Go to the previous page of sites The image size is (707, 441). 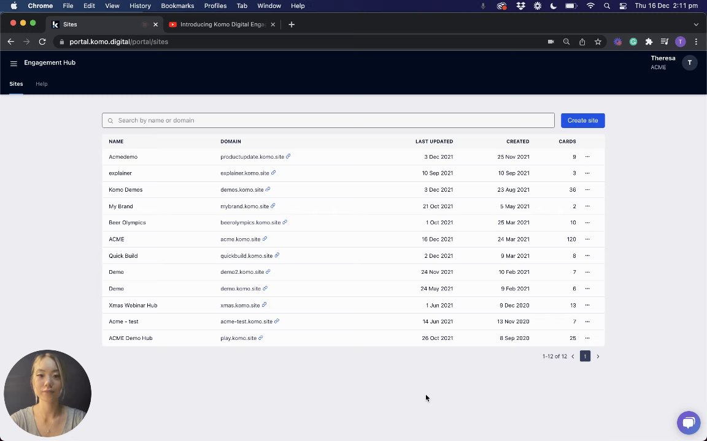coord(573,356)
